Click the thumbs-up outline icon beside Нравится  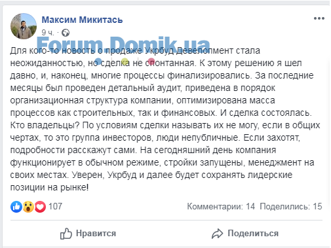[66, 234]
